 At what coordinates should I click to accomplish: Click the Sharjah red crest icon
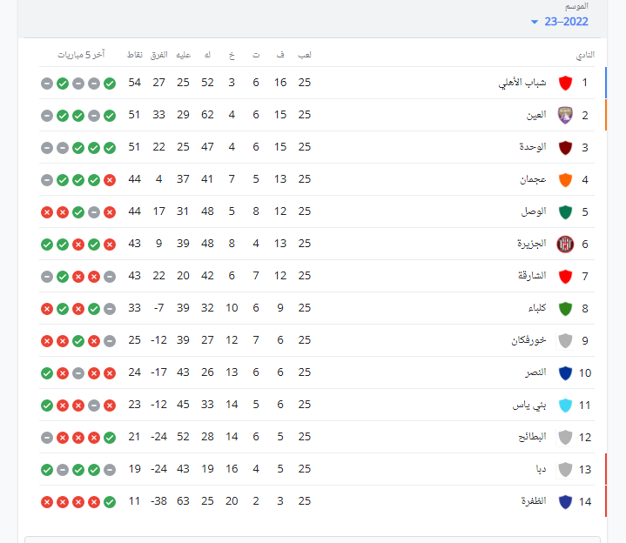[565, 277]
